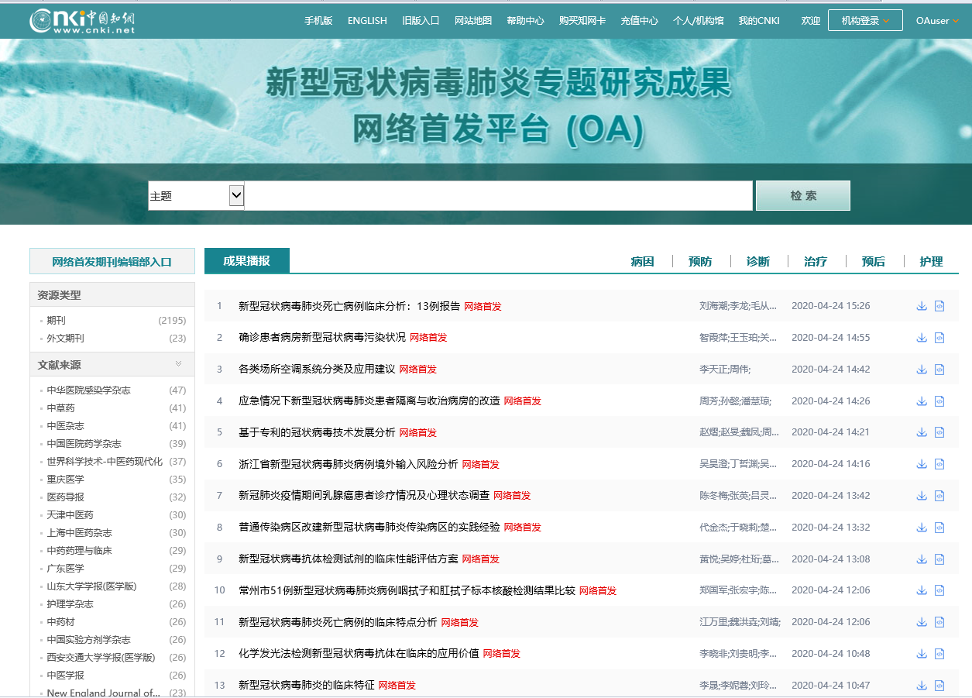Image resolution: width=972 pixels, height=698 pixels.
Task: Download article 10 on Changzhou cases
Action: click(x=922, y=590)
